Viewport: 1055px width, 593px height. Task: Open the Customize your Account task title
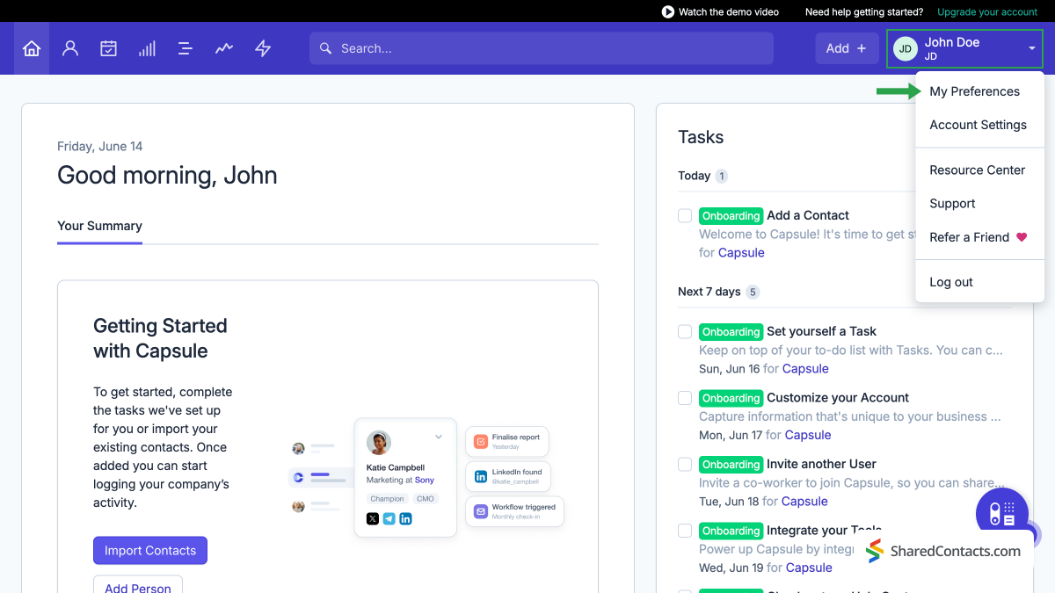(x=838, y=398)
